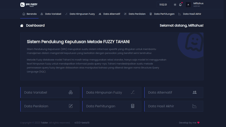Follow the Tabler link in the footer
This screenshot has height=127, width=226.
pyautogui.click(x=44, y=123)
